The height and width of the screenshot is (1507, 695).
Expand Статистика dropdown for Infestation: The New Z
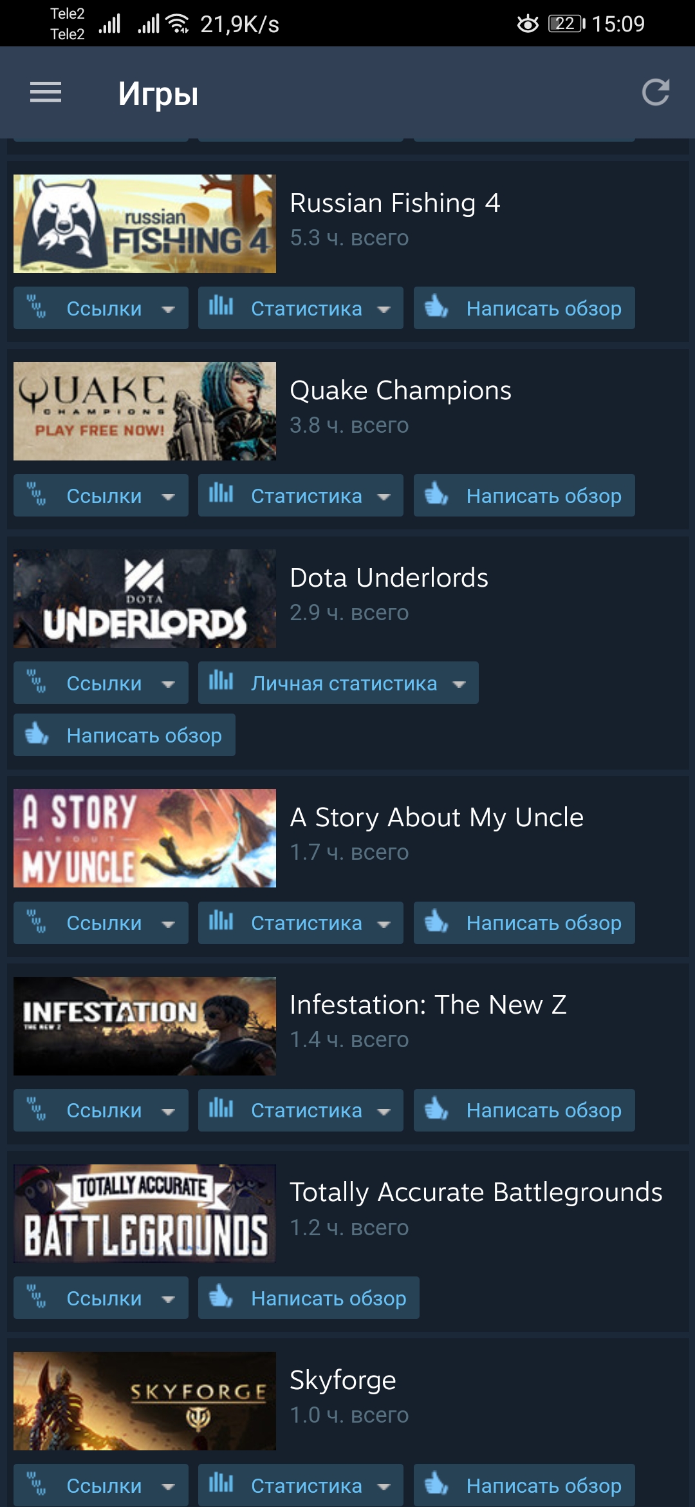(384, 1112)
